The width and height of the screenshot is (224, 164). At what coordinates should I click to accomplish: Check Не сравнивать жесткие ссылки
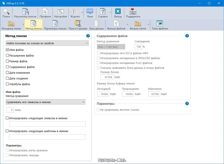pyautogui.click(x=98, y=110)
